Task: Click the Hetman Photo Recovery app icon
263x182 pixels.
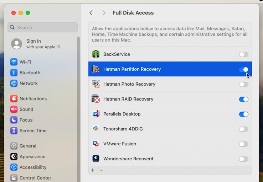Action: click(96, 84)
